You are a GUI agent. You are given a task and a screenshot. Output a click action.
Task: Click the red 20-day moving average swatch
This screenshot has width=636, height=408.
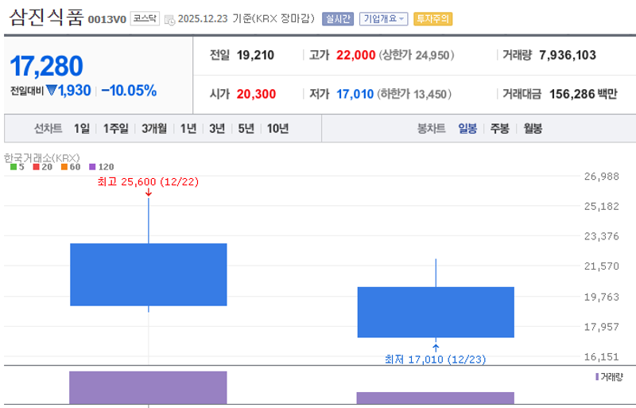pyautogui.click(x=36, y=167)
